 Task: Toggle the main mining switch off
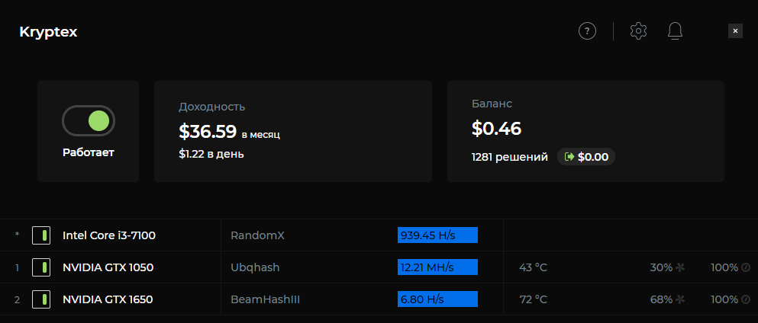(x=89, y=120)
